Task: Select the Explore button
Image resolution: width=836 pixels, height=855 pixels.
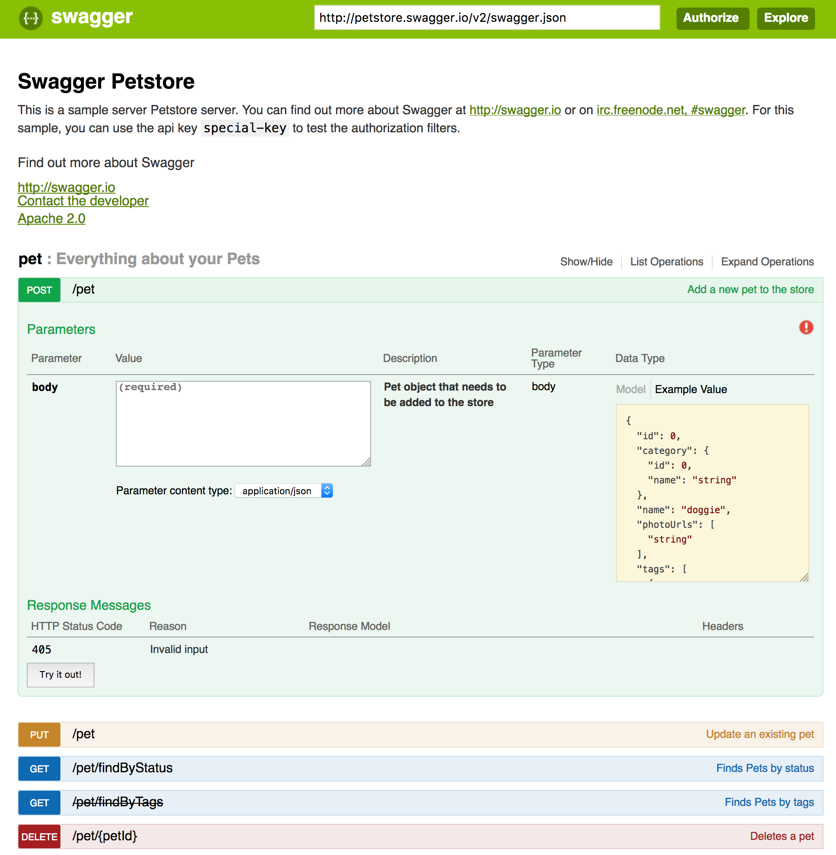Action: tap(786, 18)
